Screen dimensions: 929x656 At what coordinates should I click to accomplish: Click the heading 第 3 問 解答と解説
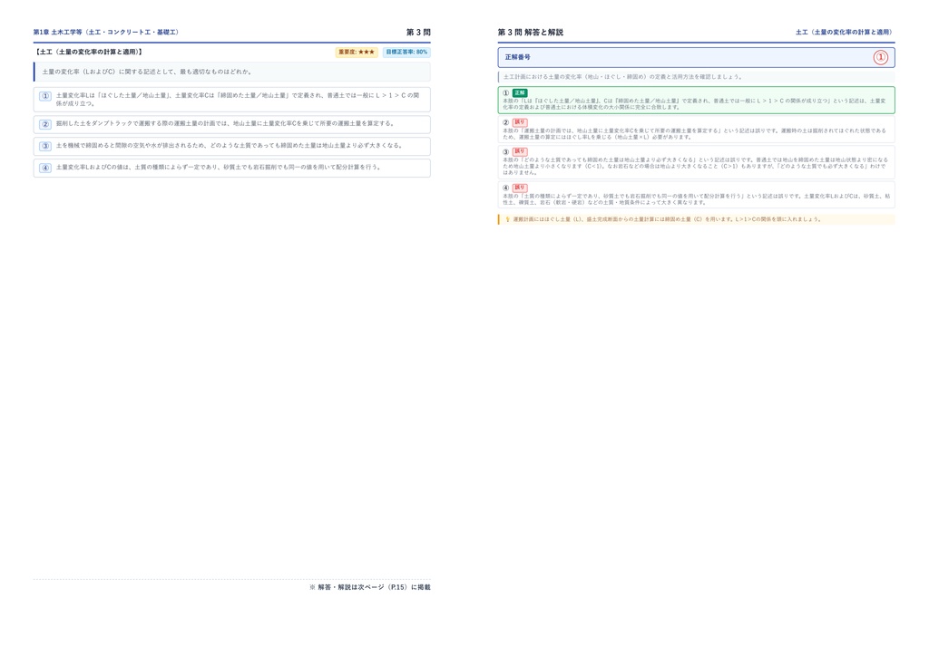pos(530,32)
